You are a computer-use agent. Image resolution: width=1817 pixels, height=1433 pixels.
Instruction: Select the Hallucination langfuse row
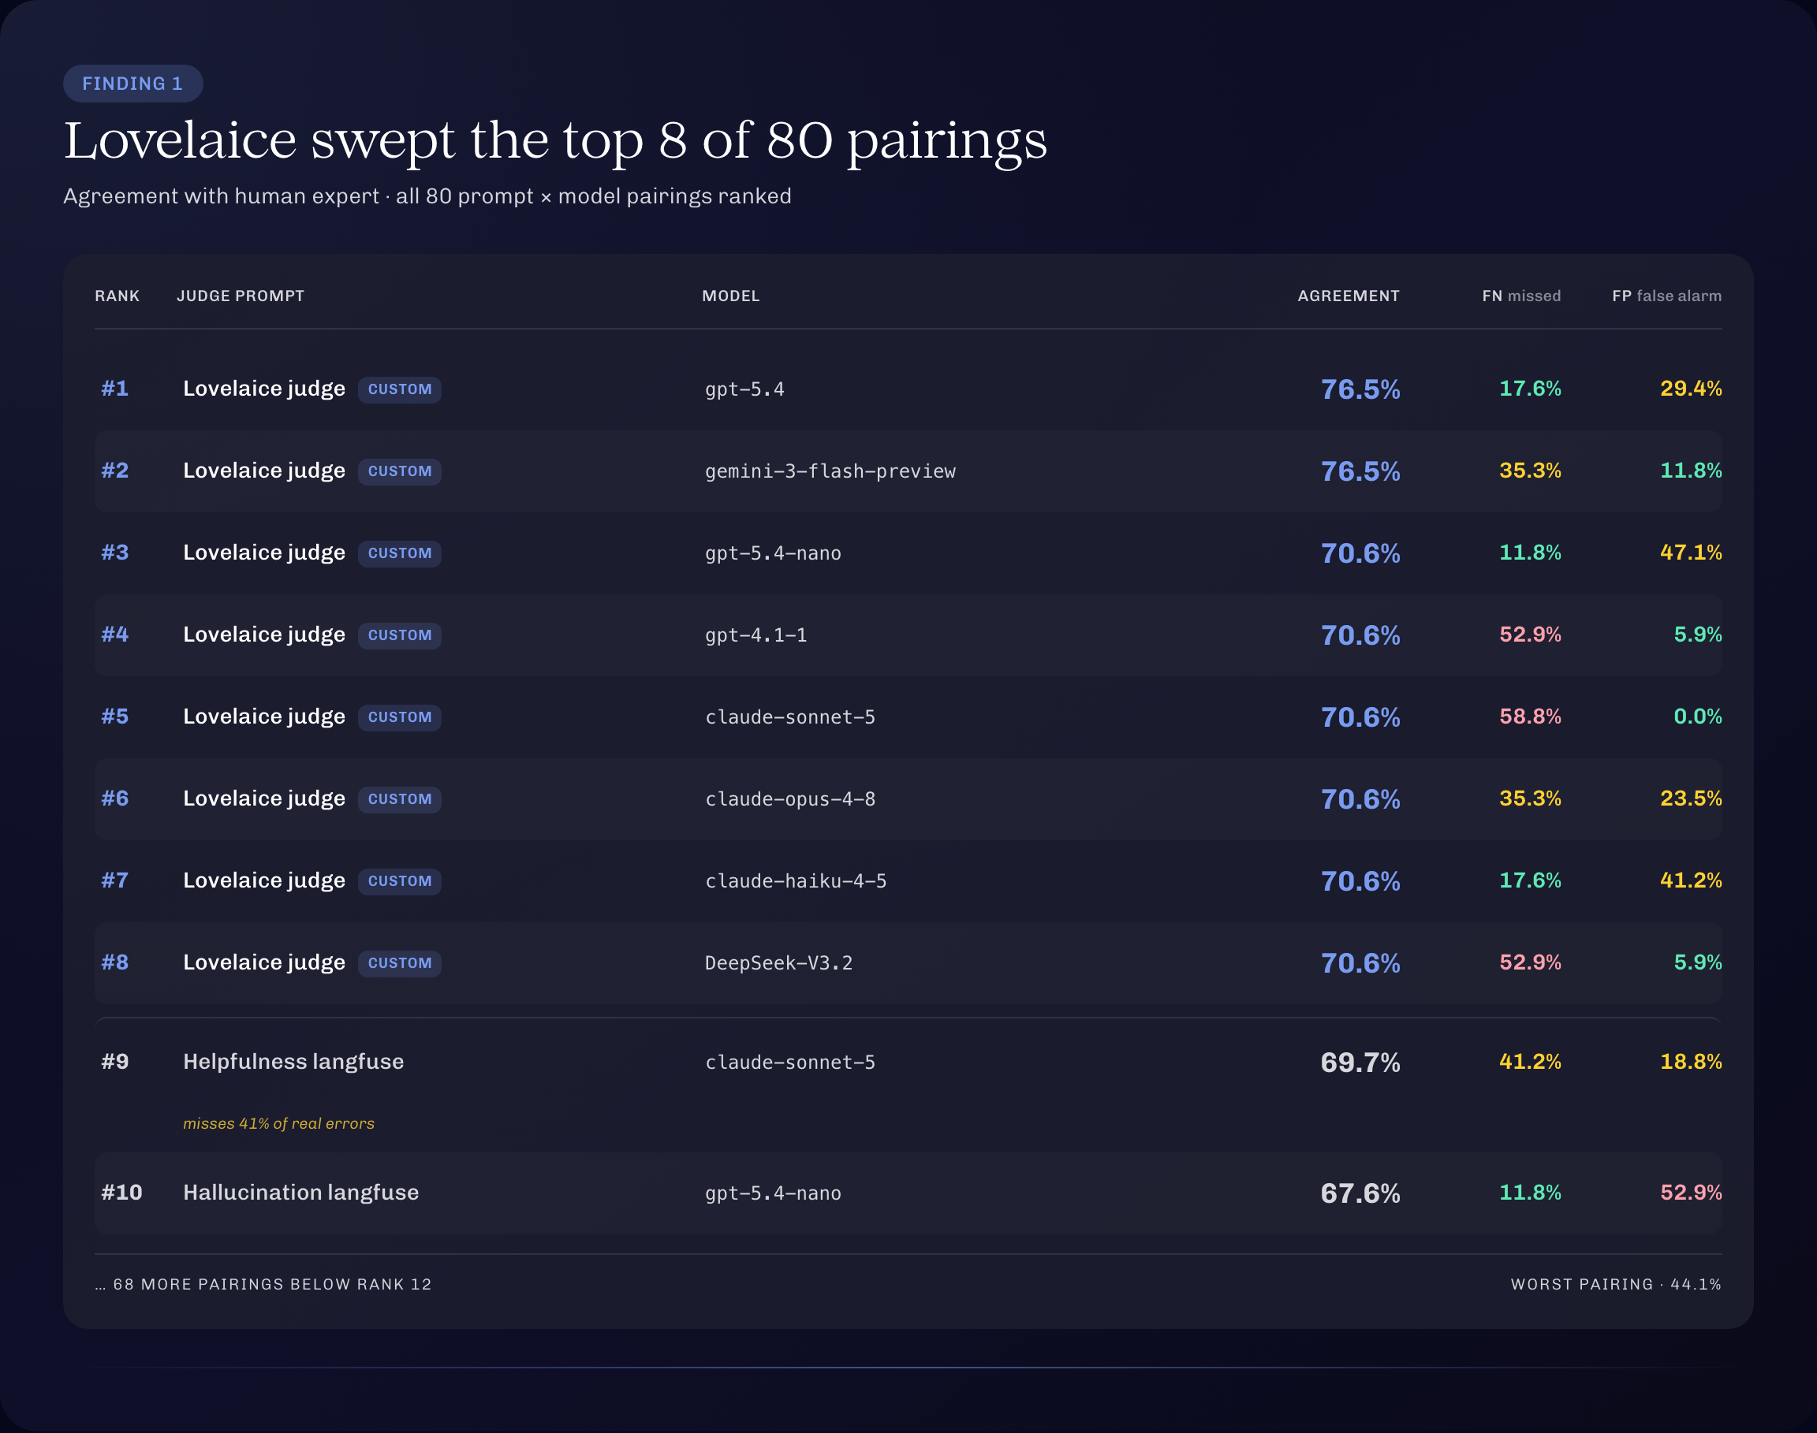coord(908,1193)
